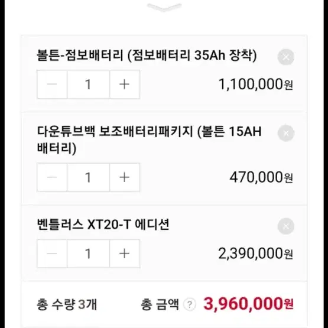Image resolution: width=328 pixels, height=328 pixels.
Task: Increase quantity of 볼튼-점보배터리 with plus
Action: pyautogui.click(x=125, y=85)
